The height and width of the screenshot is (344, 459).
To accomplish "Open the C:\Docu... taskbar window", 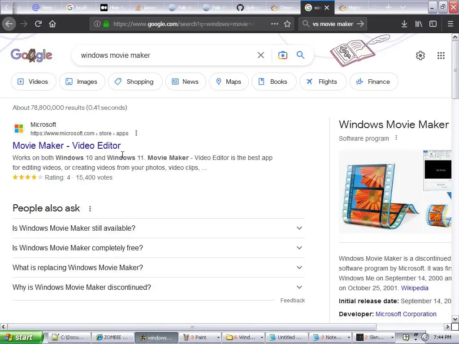I will coord(69,337).
